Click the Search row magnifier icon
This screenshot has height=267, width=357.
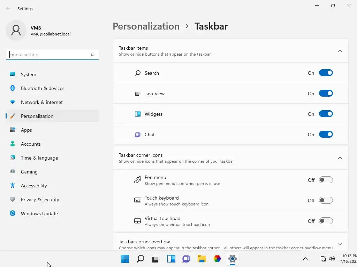(138, 73)
